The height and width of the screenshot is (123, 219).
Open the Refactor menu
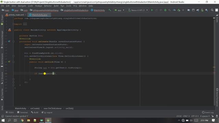coord(48,6)
